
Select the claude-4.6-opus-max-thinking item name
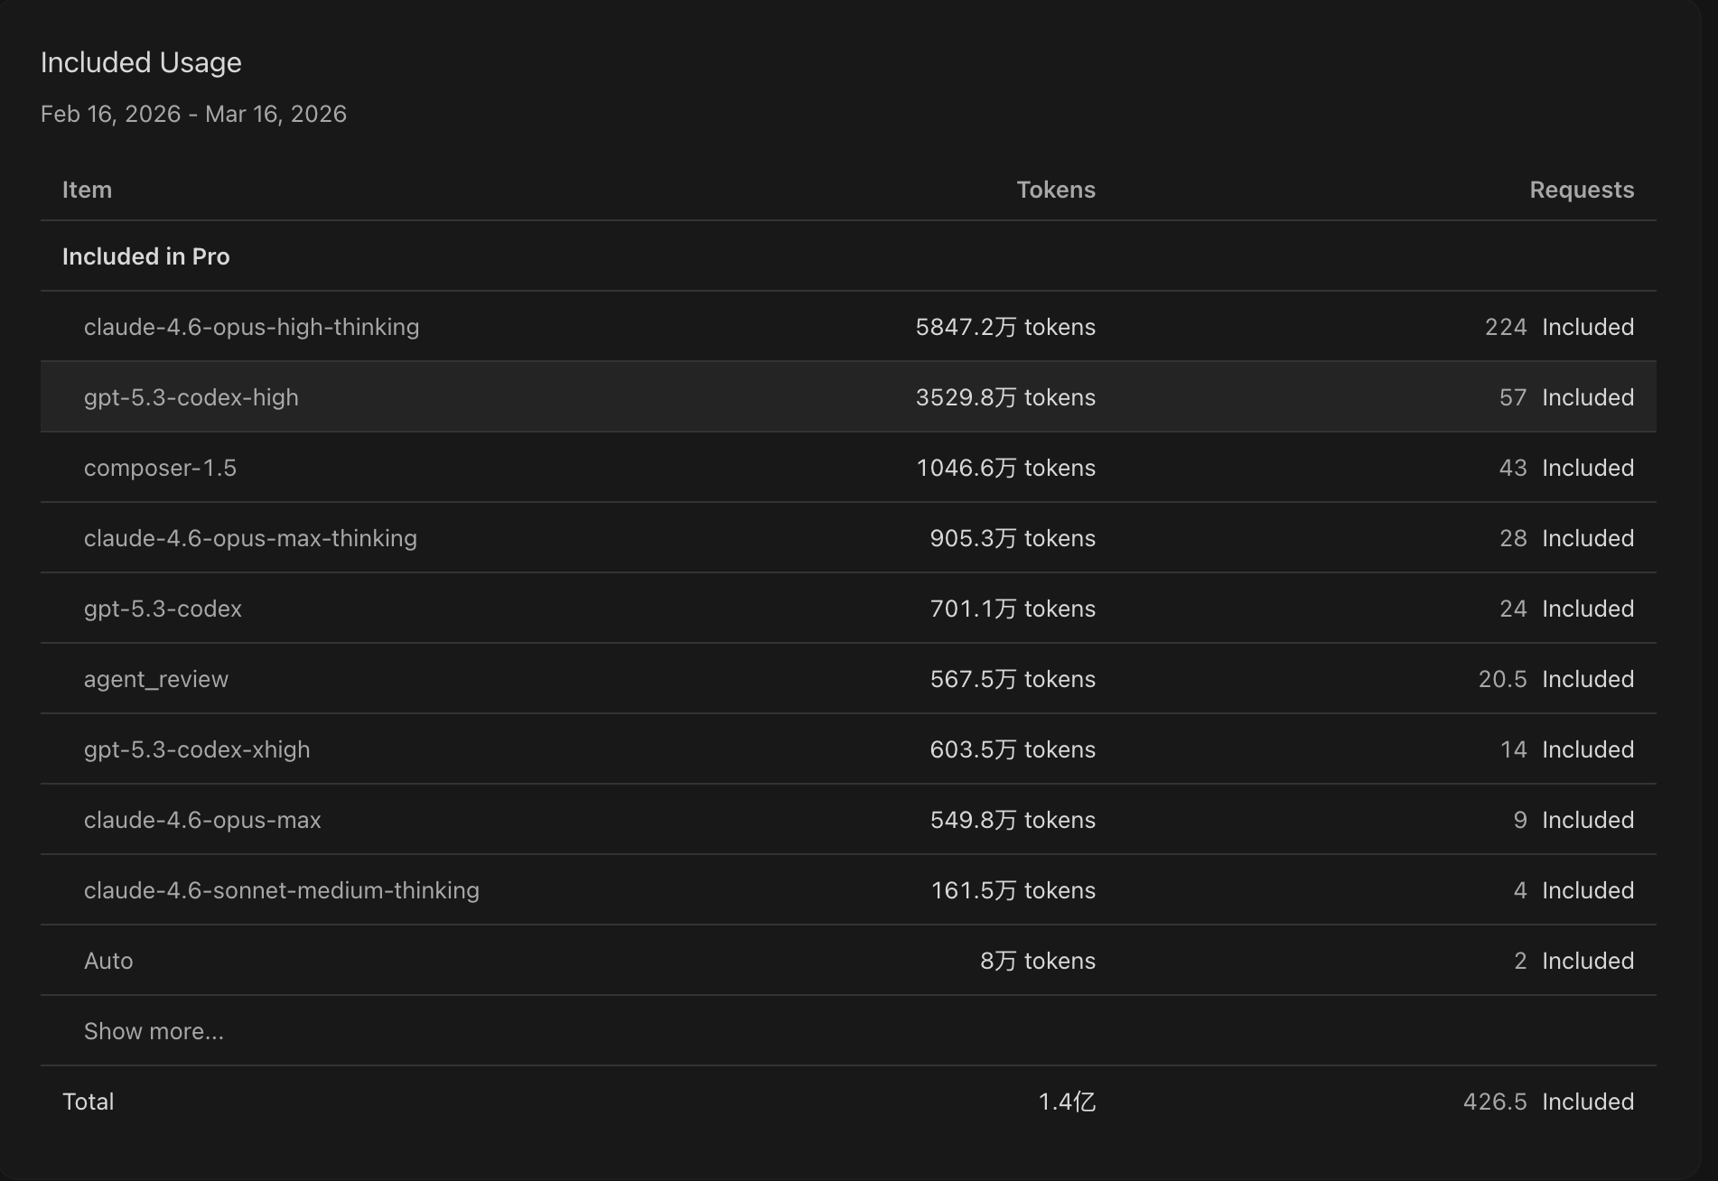click(250, 538)
